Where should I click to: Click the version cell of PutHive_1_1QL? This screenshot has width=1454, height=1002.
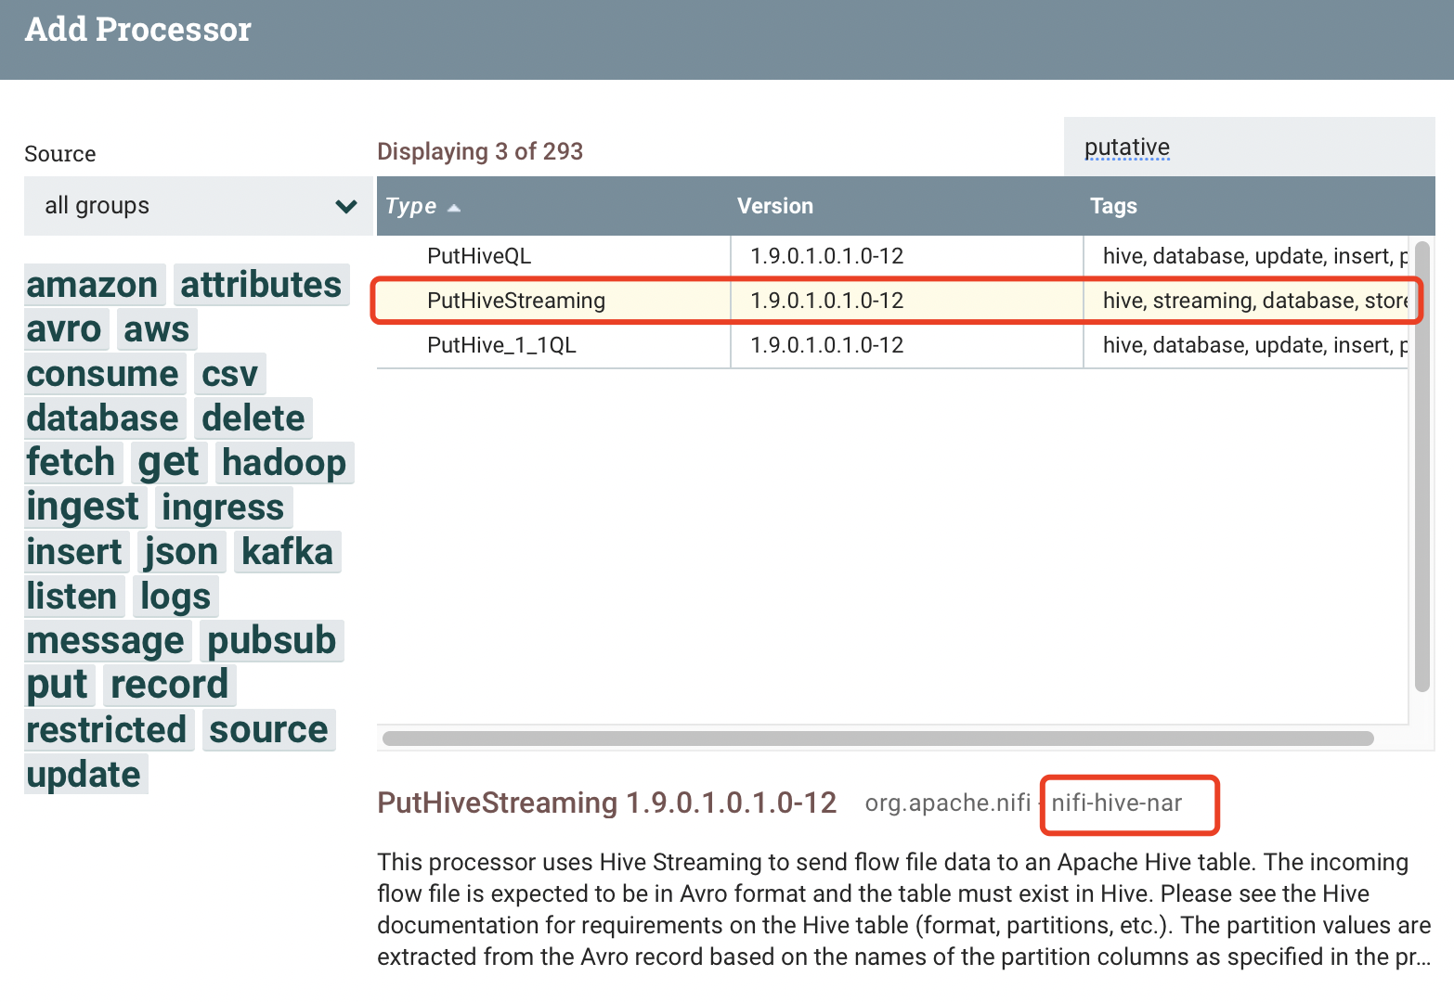click(906, 345)
